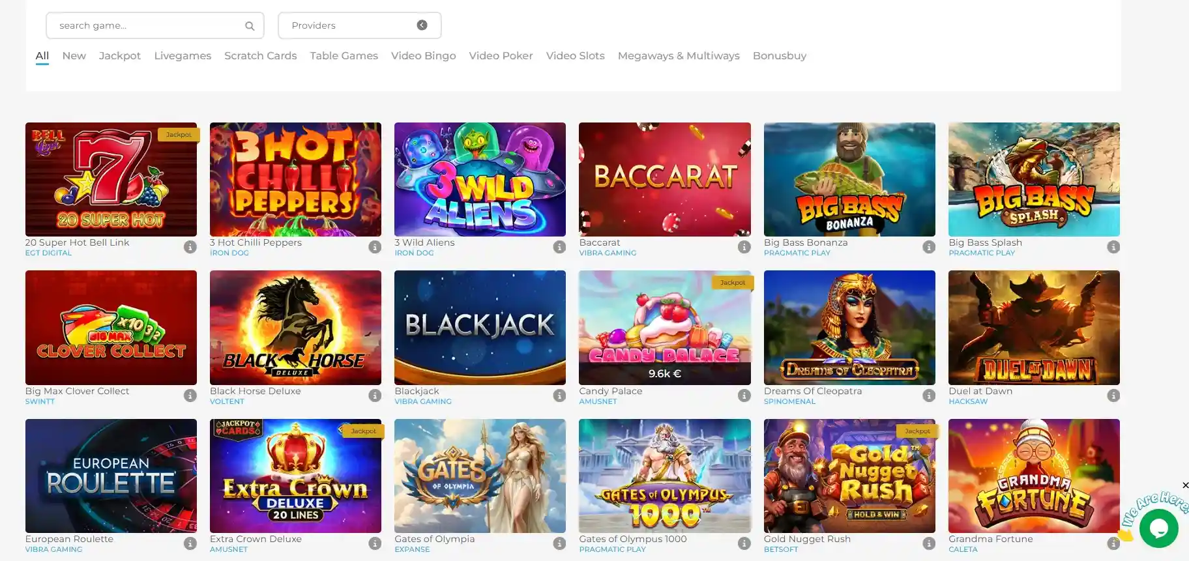Image resolution: width=1189 pixels, height=561 pixels.
Task: Launch Gates of Olympia thumbnail
Action: click(480, 476)
